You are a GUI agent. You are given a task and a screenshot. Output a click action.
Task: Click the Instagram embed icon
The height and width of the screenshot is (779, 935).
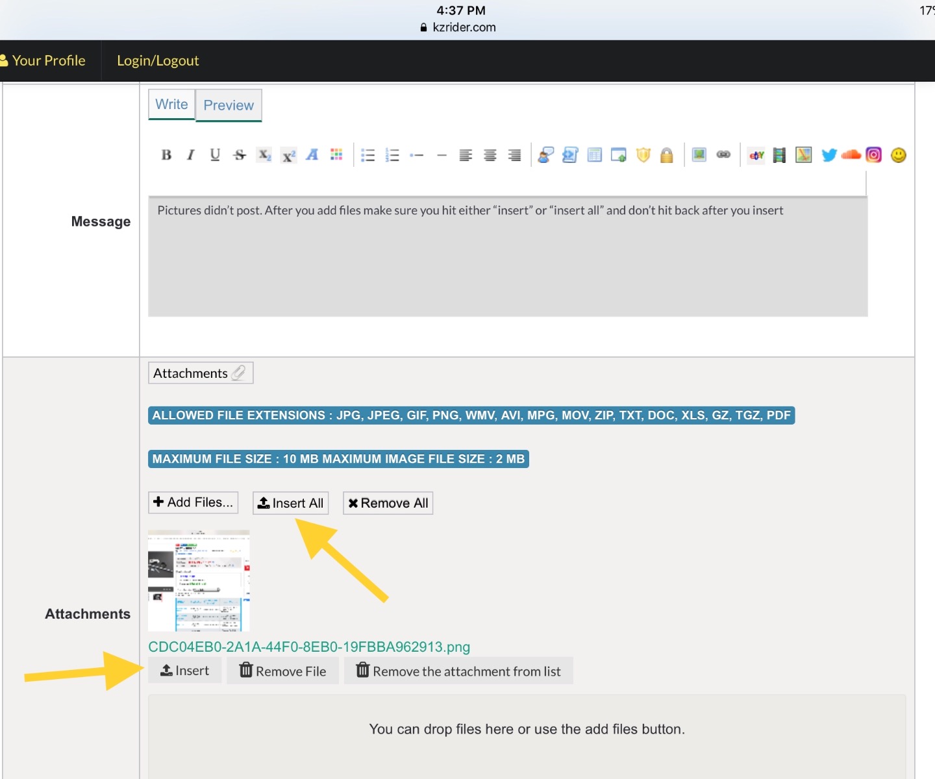(x=874, y=155)
